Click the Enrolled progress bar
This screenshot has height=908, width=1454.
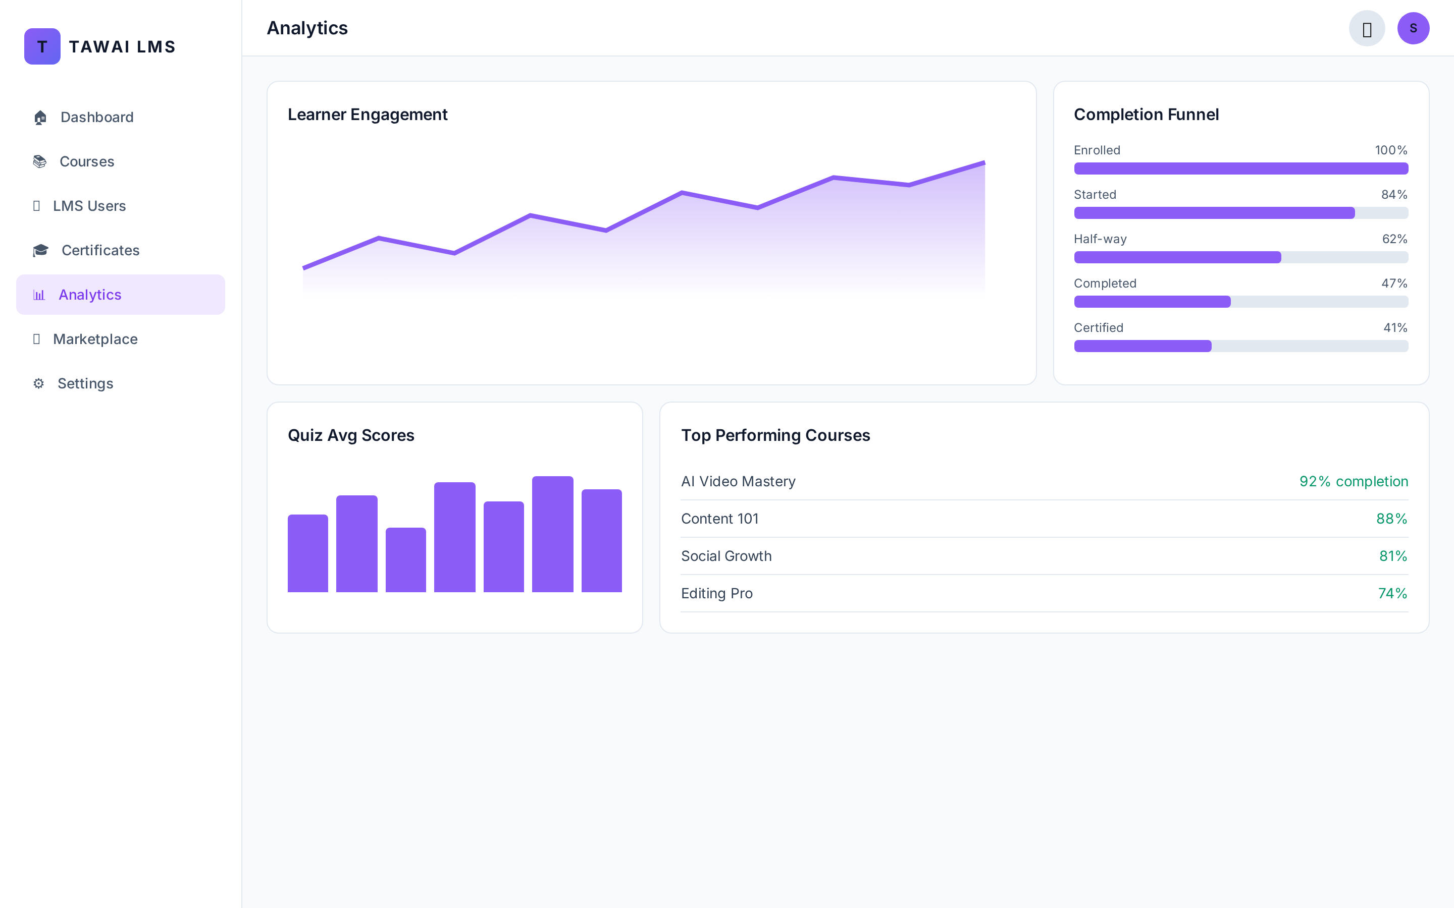pos(1241,169)
